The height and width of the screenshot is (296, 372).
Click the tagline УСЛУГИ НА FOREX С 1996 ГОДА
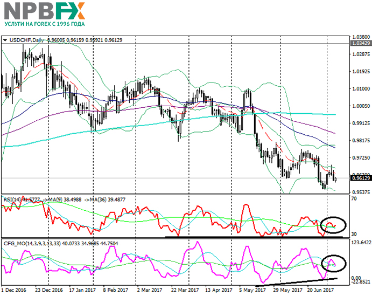tap(44, 24)
